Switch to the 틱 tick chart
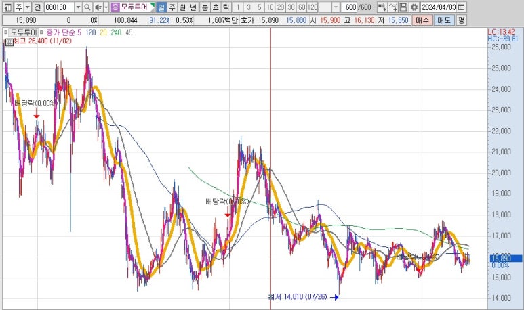Image resolution: width=524 pixels, height=310 pixels. pos(226,7)
